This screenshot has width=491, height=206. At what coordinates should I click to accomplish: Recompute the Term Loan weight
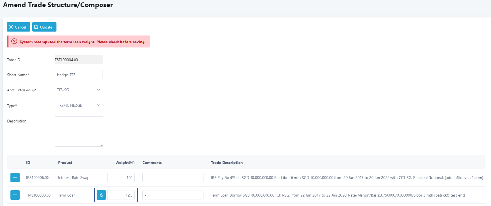point(102,195)
